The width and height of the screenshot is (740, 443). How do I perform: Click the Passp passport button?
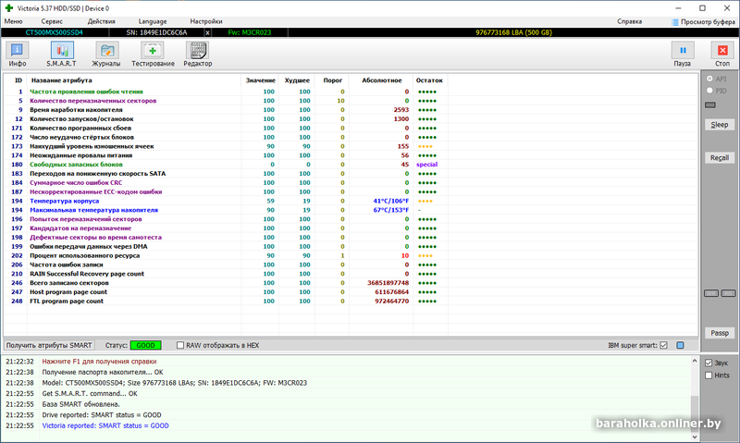(x=720, y=332)
